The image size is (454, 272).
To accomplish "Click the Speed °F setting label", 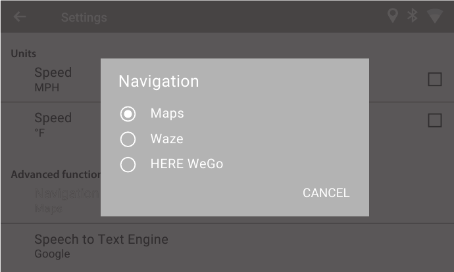I will tap(53, 124).
